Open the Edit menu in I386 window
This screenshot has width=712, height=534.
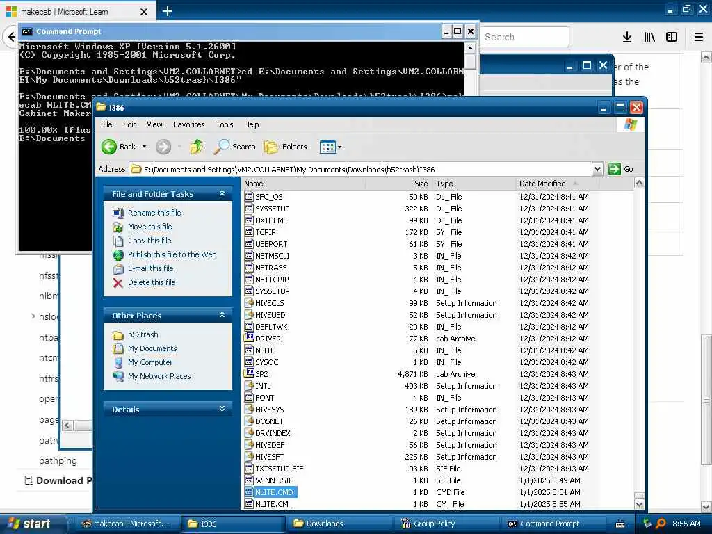129,124
